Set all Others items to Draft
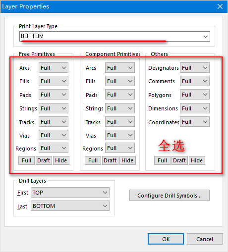Image resolution: width=228 pixels, height=252 pixels. click(x=179, y=160)
